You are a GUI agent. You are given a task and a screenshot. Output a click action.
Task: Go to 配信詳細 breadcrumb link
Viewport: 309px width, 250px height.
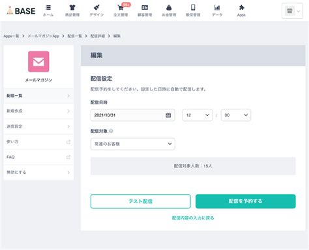(98, 36)
